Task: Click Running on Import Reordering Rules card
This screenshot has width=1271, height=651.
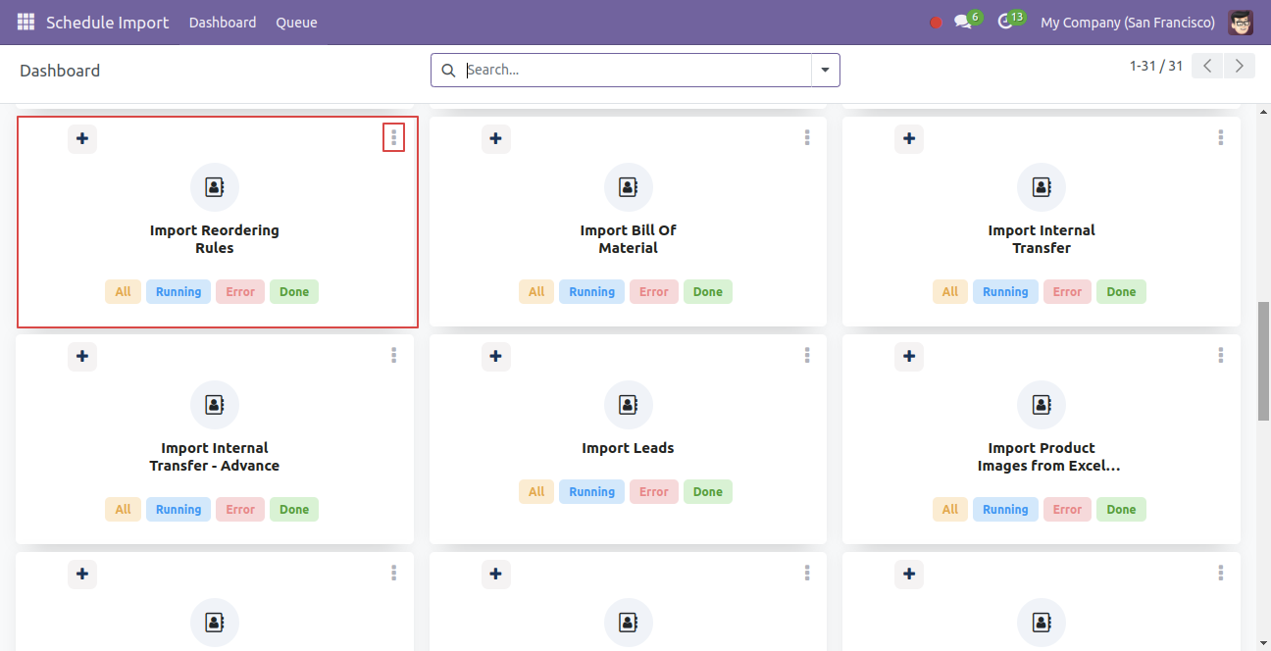Action: [178, 292]
